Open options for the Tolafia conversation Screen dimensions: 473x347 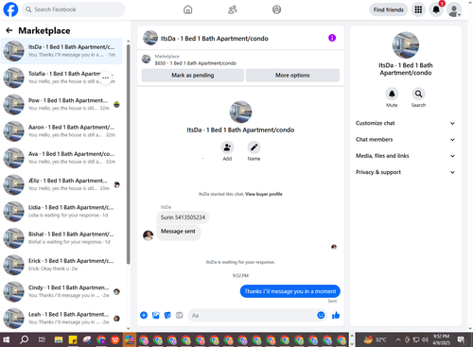point(105,78)
